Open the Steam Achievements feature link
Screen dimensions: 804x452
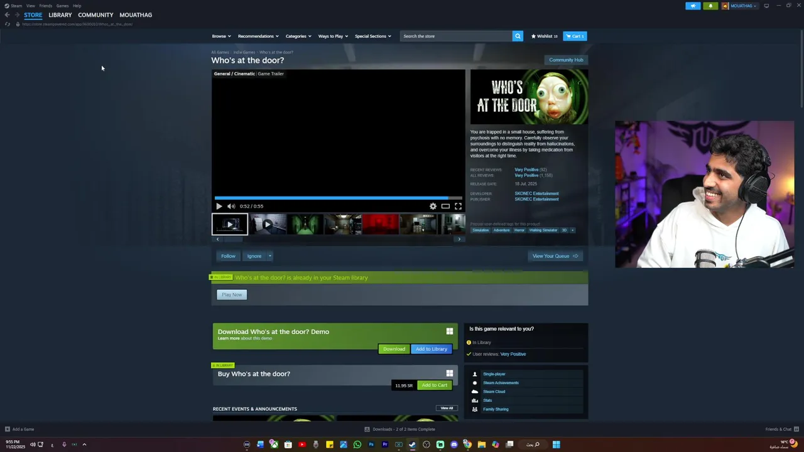[501, 383]
